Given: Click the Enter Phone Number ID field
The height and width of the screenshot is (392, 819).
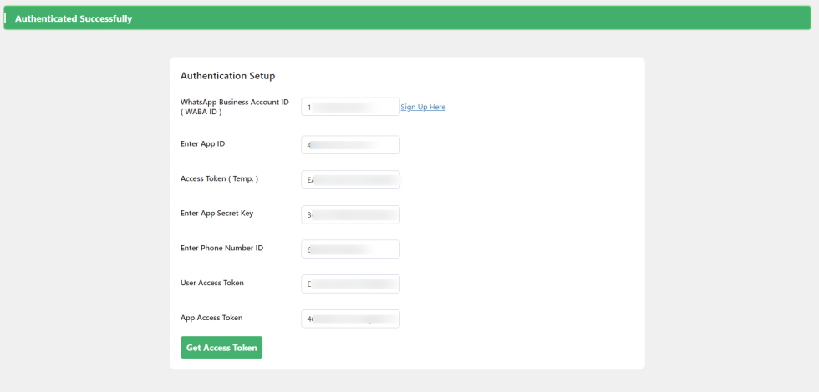Looking at the screenshot, I should [x=350, y=249].
